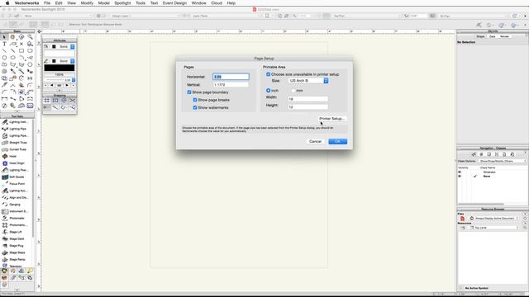Viewport: 529px width, 297px height.
Task: Open the Cloud menu
Action: click(x=217, y=3)
